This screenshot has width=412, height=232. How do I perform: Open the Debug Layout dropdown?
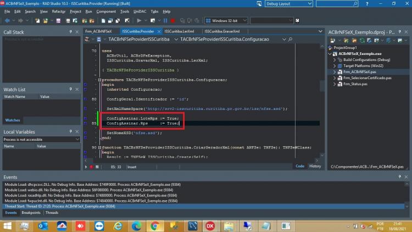click(288, 4)
